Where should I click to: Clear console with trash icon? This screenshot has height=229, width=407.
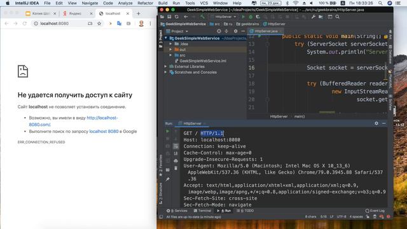click(x=176, y=168)
